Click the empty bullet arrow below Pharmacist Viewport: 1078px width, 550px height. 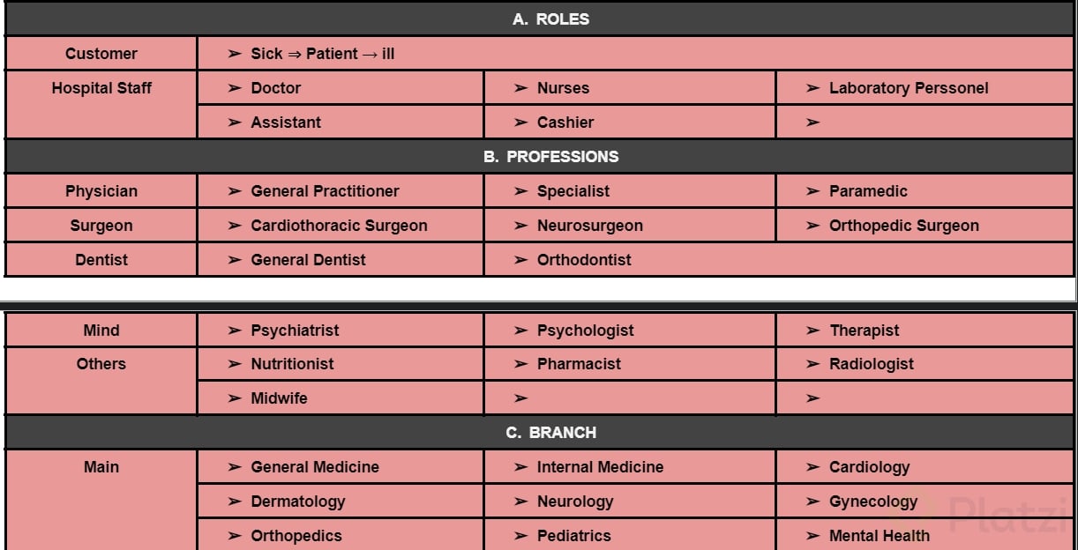520,398
